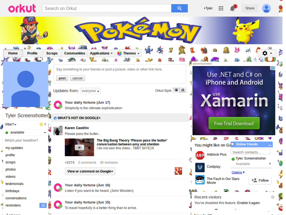Click the settings gear icon

click(x=265, y=53)
